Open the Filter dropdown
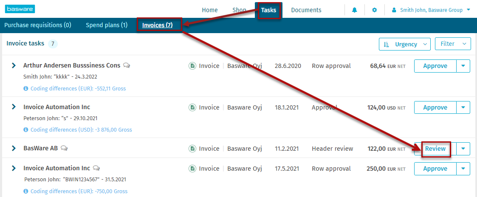Viewport: 477px width, 197px height. tap(453, 44)
